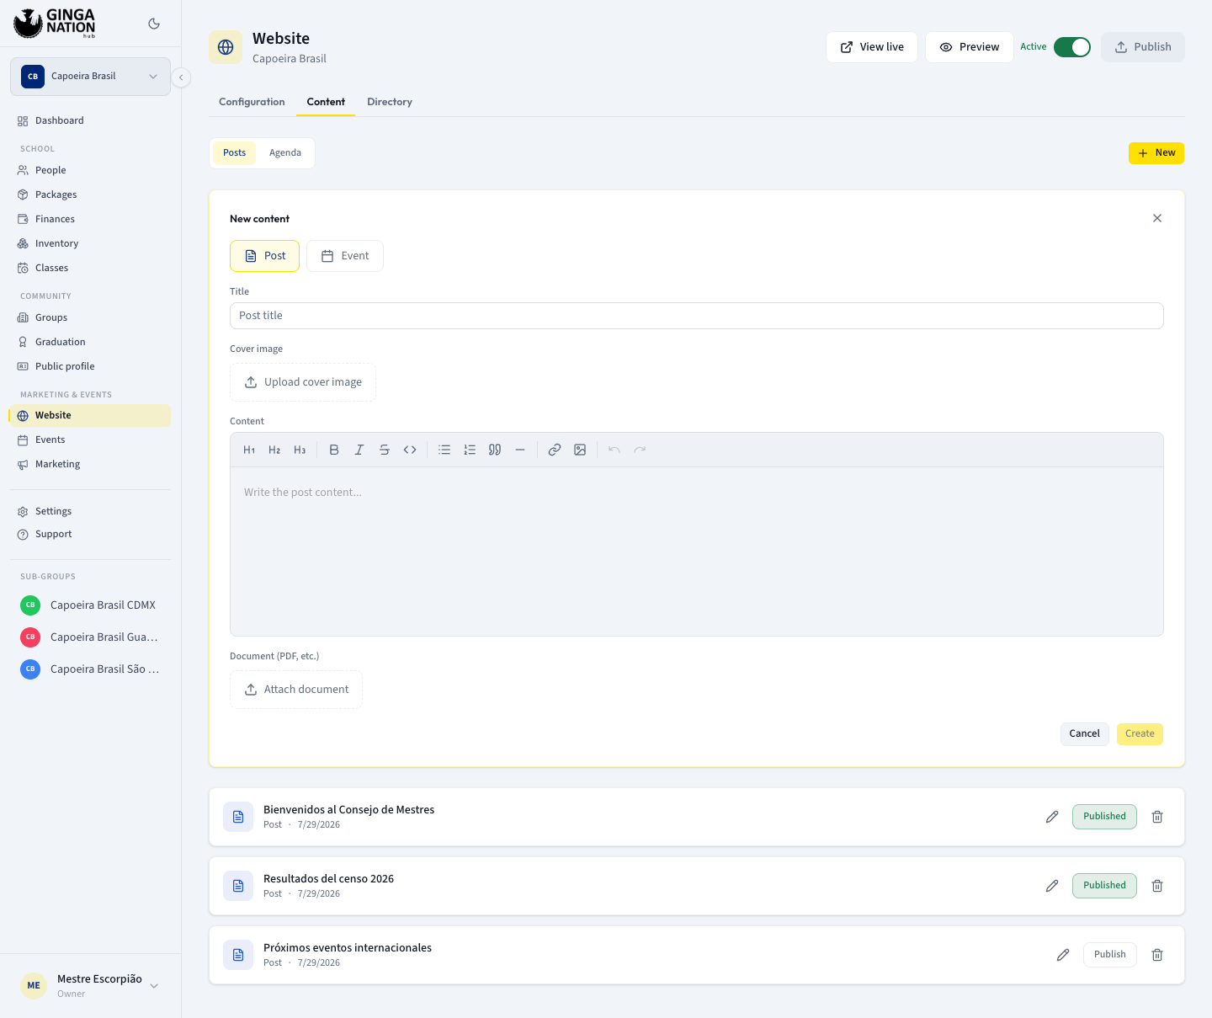Select Capoeira Brasil CDMX sub-group
Screen dimensions: 1212x1018
click(90, 605)
